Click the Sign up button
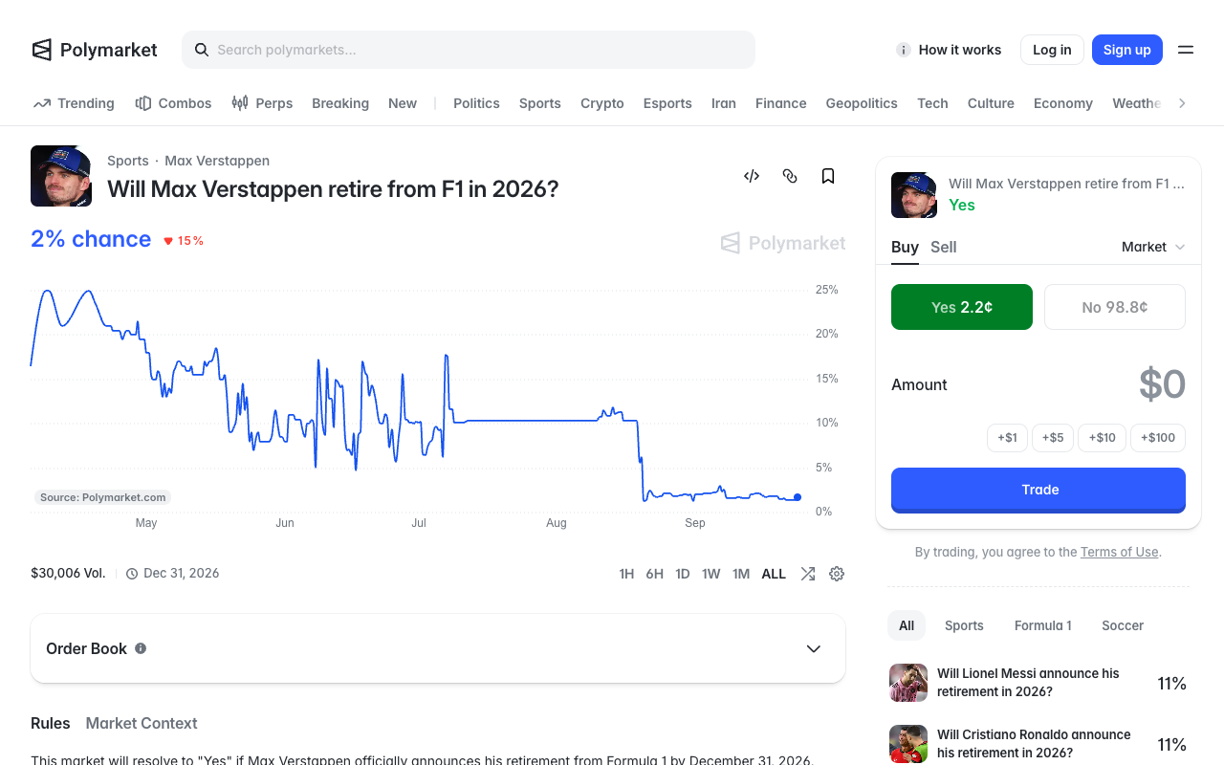Screen dimensions: 1224x765 click(x=1127, y=50)
